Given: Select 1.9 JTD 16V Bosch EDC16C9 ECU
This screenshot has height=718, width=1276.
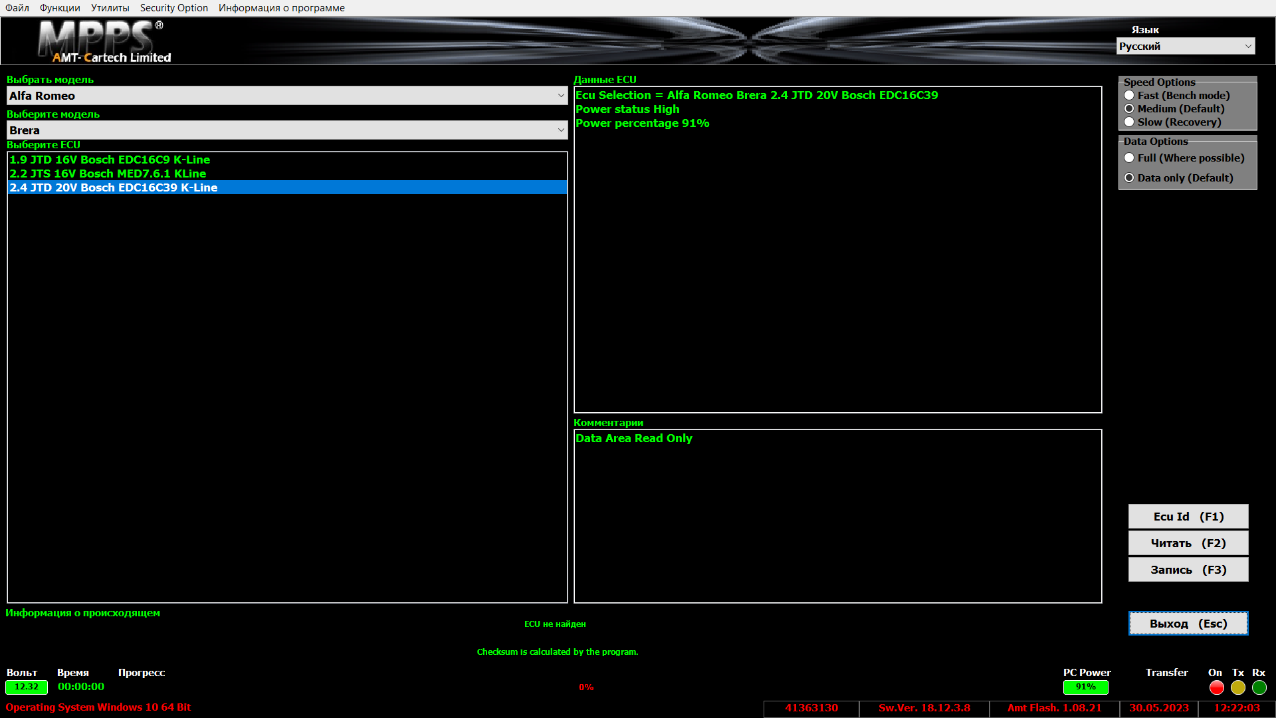Looking at the screenshot, I should (x=110, y=160).
